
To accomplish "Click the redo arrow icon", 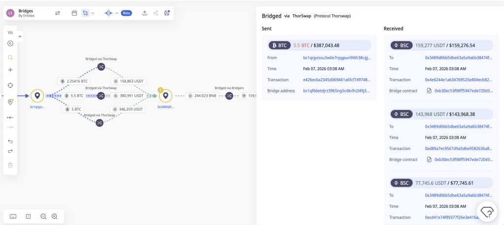I will (x=10, y=151).
